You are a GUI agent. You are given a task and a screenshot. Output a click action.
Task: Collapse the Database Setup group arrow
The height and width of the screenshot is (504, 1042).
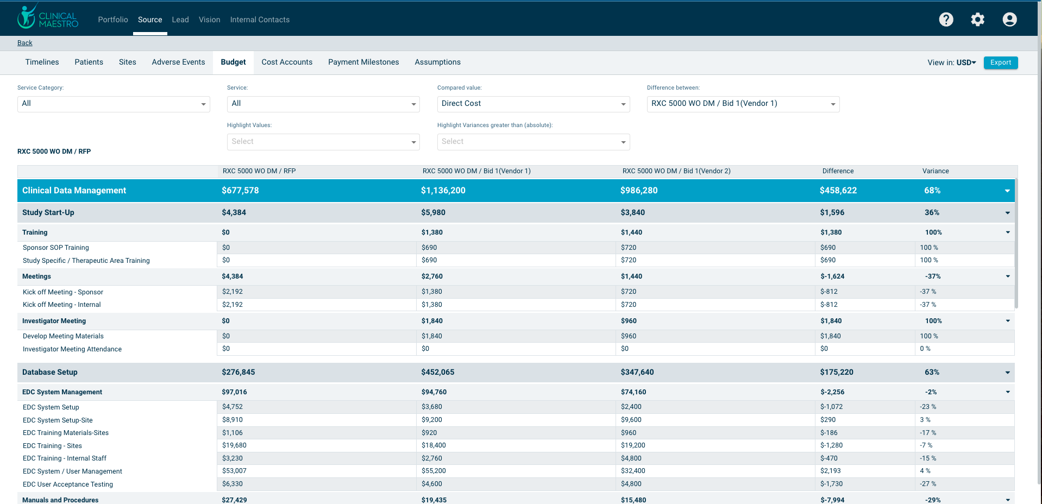[x=1007, y=373]
